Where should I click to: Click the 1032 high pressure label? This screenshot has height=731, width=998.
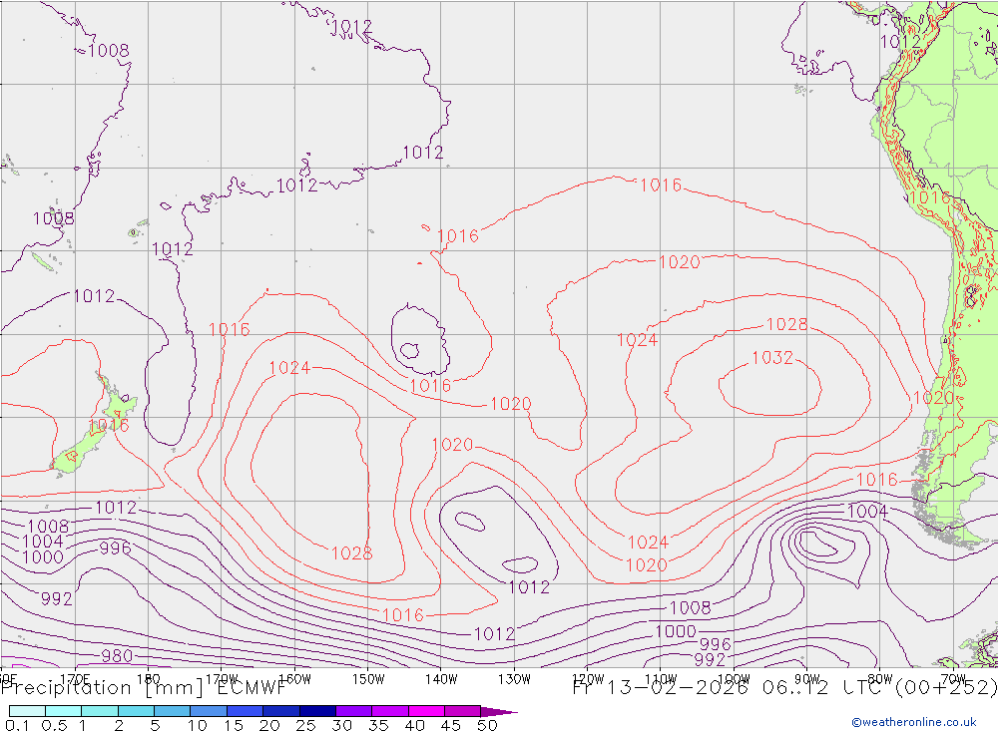click(772, 358)
